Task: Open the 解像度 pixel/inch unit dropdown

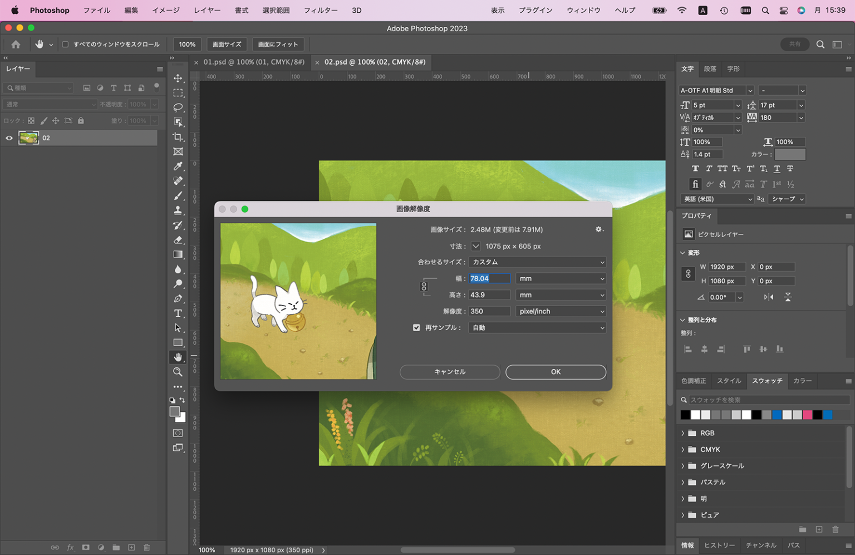Action: (561, 311)
